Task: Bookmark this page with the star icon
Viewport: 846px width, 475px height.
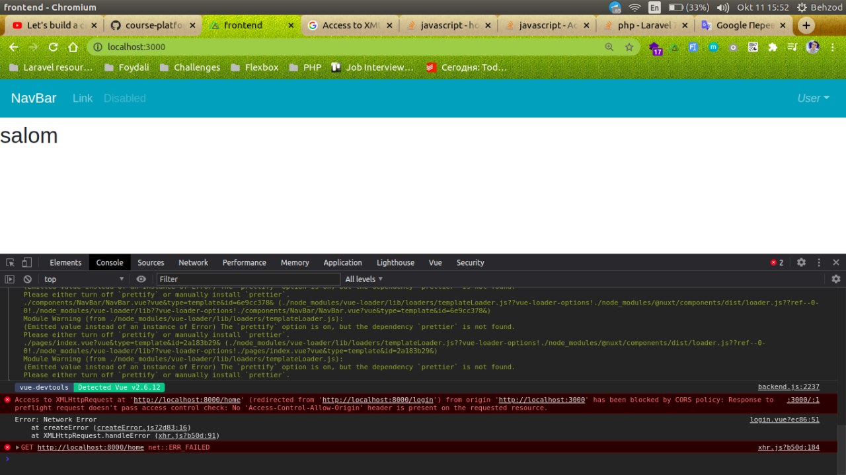Action: 629,47
